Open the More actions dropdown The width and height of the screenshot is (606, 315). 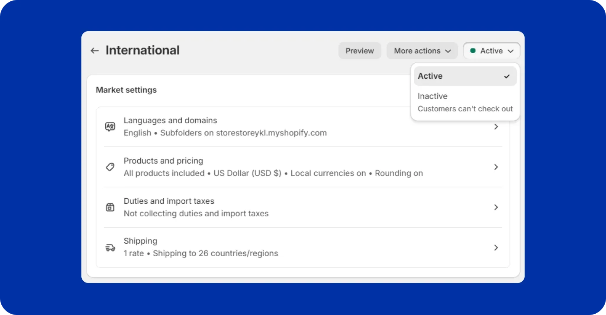tap(422, 51)
